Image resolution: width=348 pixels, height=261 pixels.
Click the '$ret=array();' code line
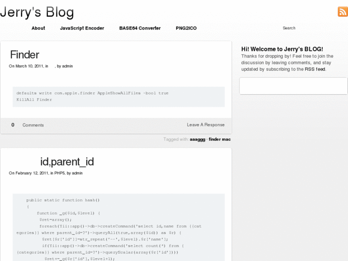[x=56, y=220]
